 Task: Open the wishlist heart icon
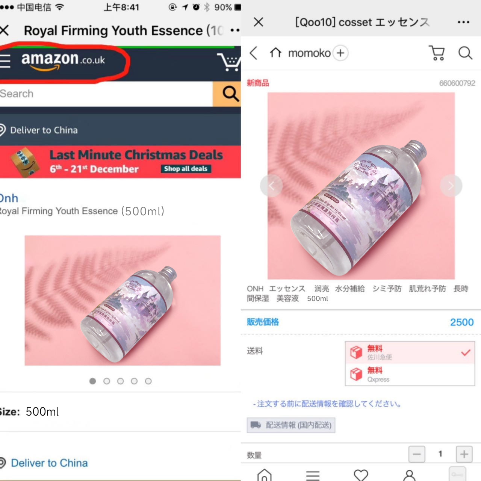[x=361, y=475]
